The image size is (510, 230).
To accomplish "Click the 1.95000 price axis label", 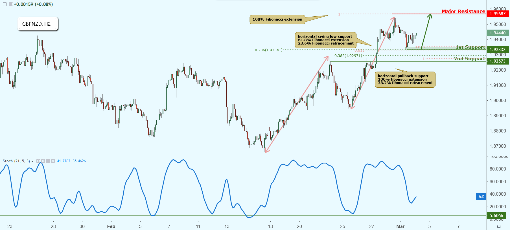I will click(498, 25).
